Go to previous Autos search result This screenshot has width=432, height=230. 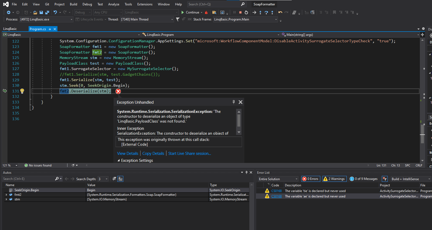click(67, 179)
